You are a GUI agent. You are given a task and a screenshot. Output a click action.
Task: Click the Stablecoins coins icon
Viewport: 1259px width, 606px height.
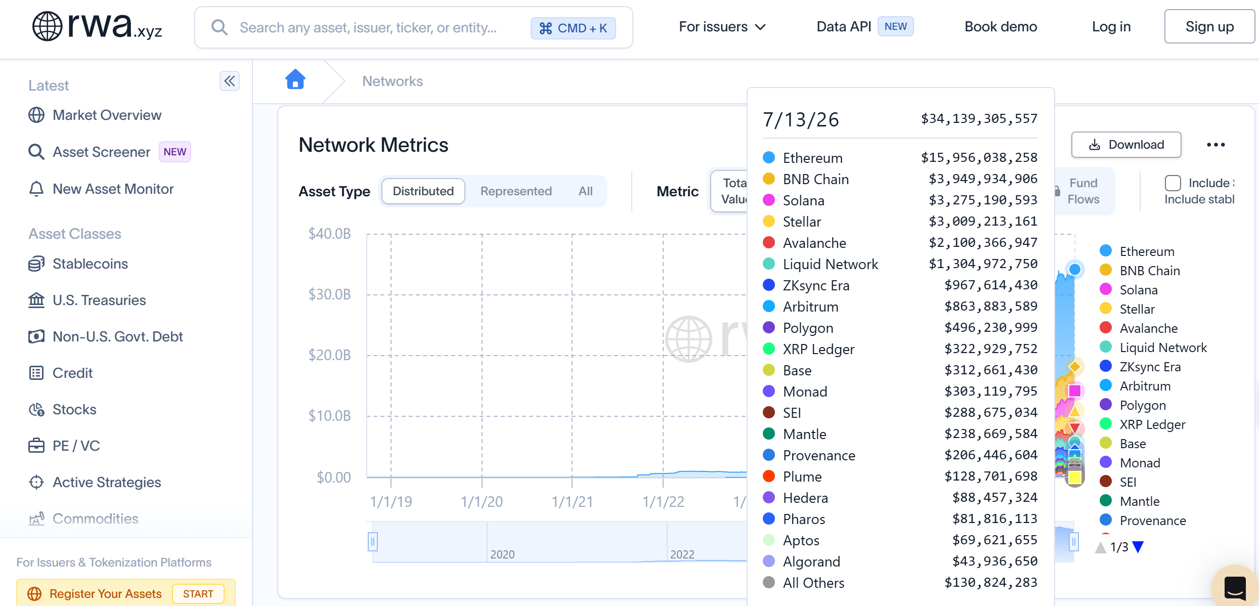36,264
